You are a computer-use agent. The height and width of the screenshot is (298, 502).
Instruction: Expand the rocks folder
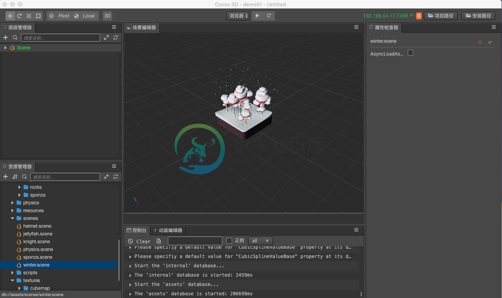point(19,187)
